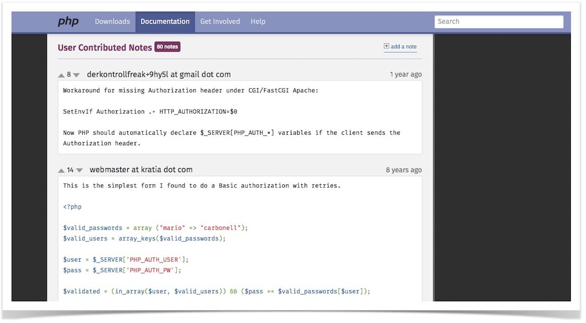Open the Help page
Image resolution: width=586 pixels, height=323 pixels.
(258, 22)
